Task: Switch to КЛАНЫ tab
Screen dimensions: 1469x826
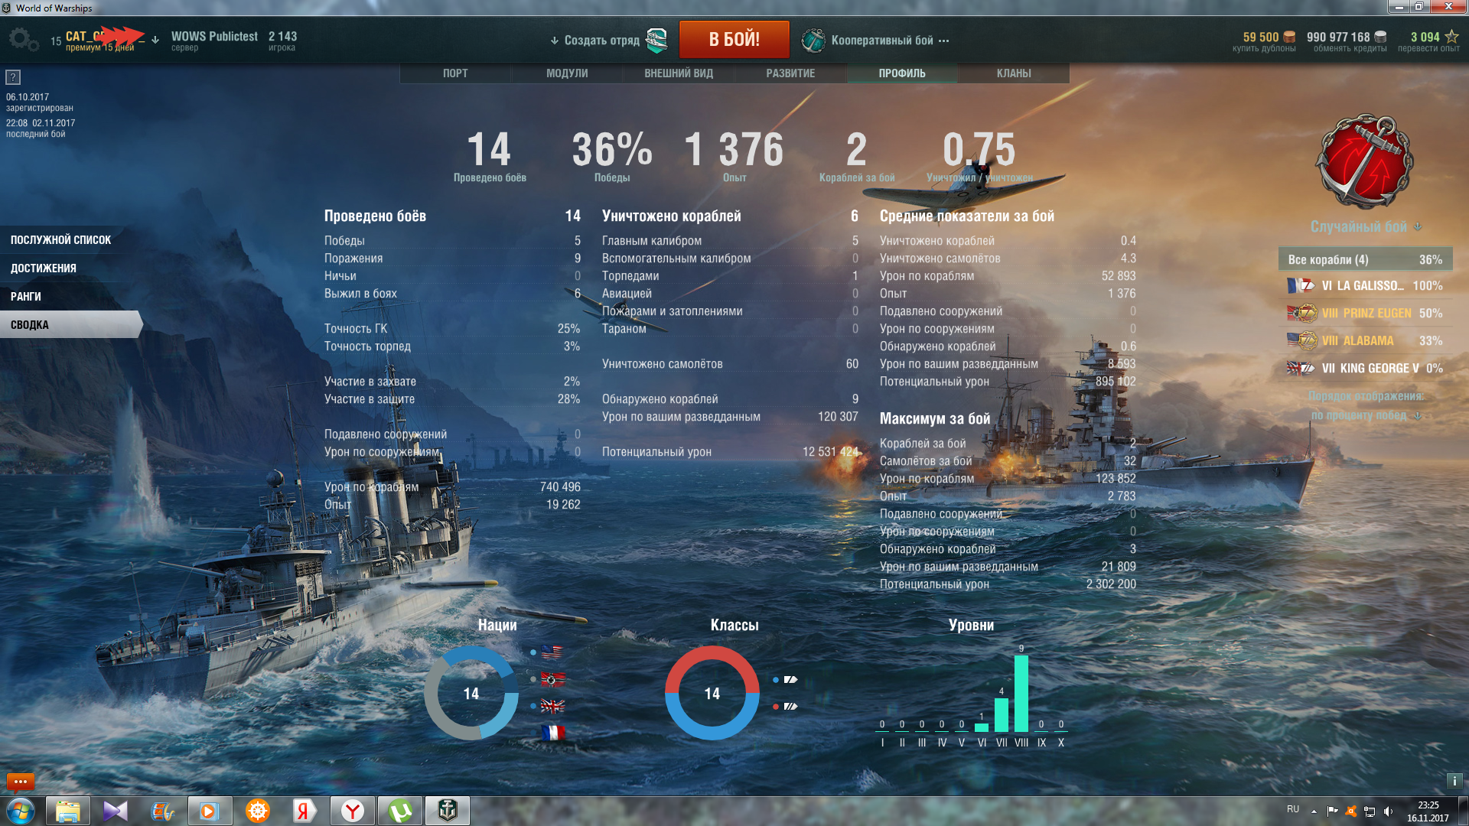Action: pos(1014,73)
